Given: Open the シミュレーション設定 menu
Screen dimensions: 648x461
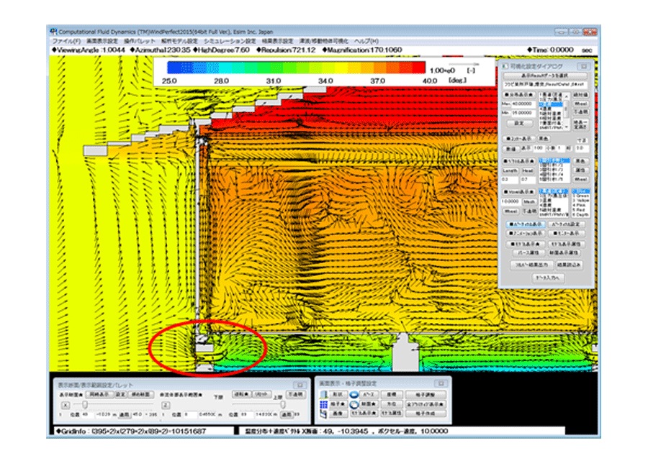Looking at the screenshot, I should pyautogui.click(x=230, y=41).
